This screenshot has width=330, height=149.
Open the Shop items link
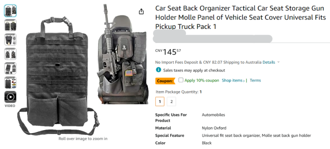[233, 80]
